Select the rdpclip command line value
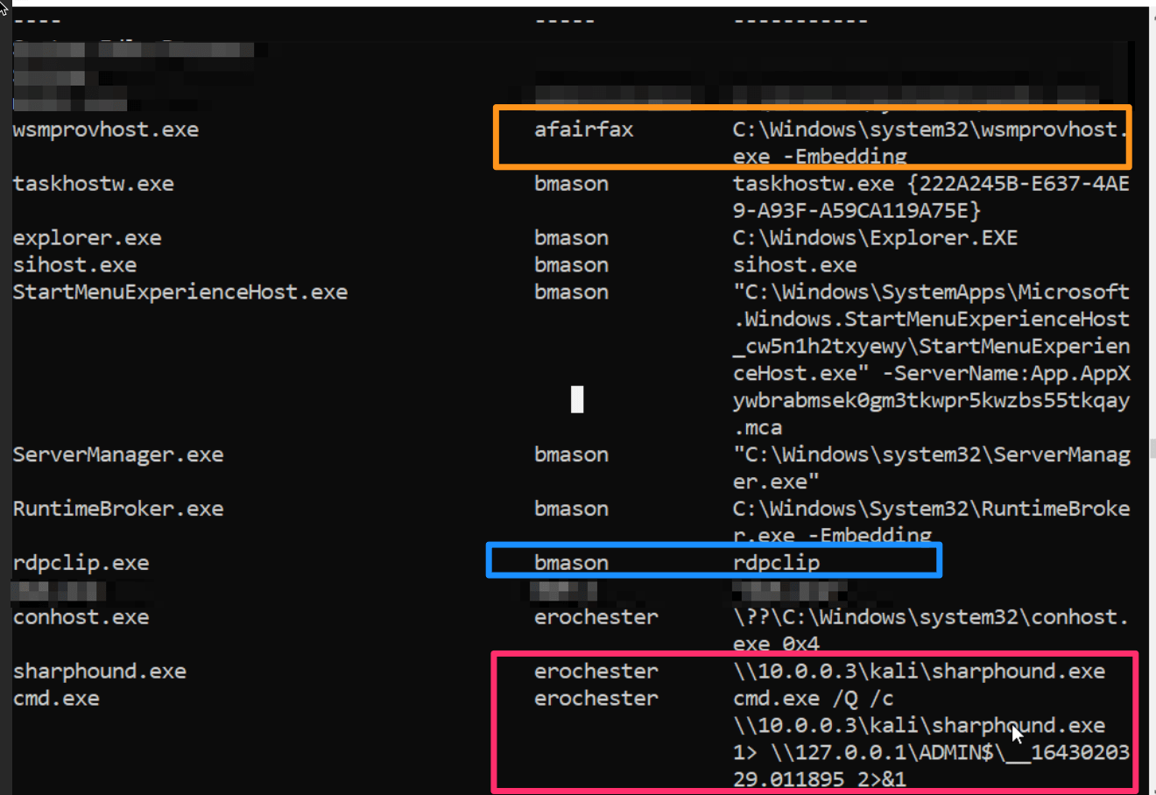Screen dimensions: 1156x795 click(777, 563)
